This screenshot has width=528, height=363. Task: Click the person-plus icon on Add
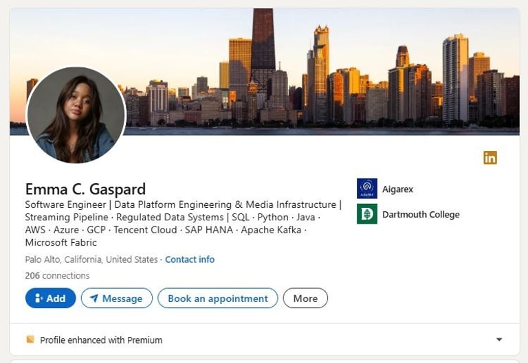coord(38,298)
